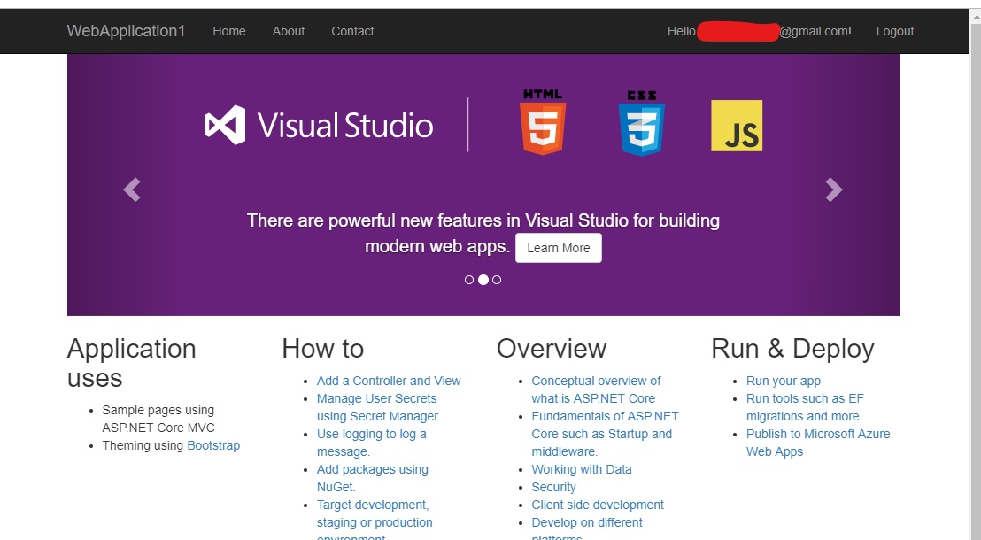This screenshot has width=981, height=540.
Task: Click the next slide chevron in carousel
Action: [x=833, y=189]
